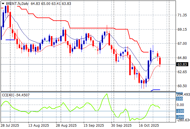The image size is (190, 129).
Task: Open the chart menu triangle beside BRENT.fs
Action: pos(3,4)
